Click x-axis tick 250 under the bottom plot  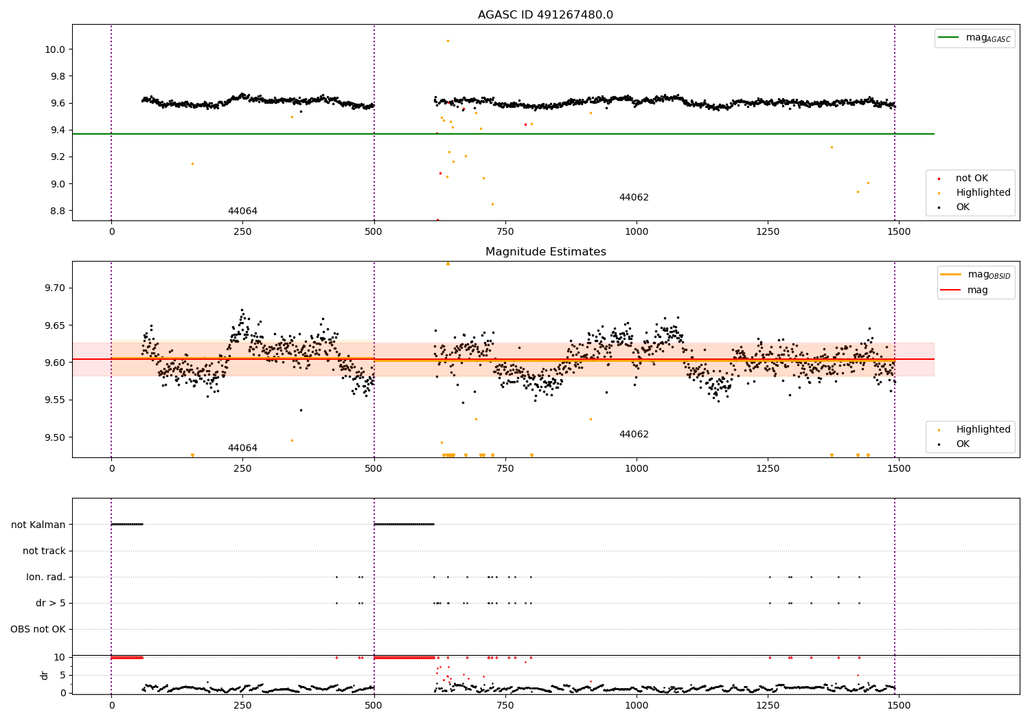pos(242,706)
